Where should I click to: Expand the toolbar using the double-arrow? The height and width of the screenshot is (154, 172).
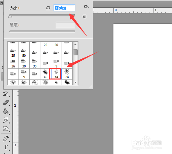(x=2, y=3)
